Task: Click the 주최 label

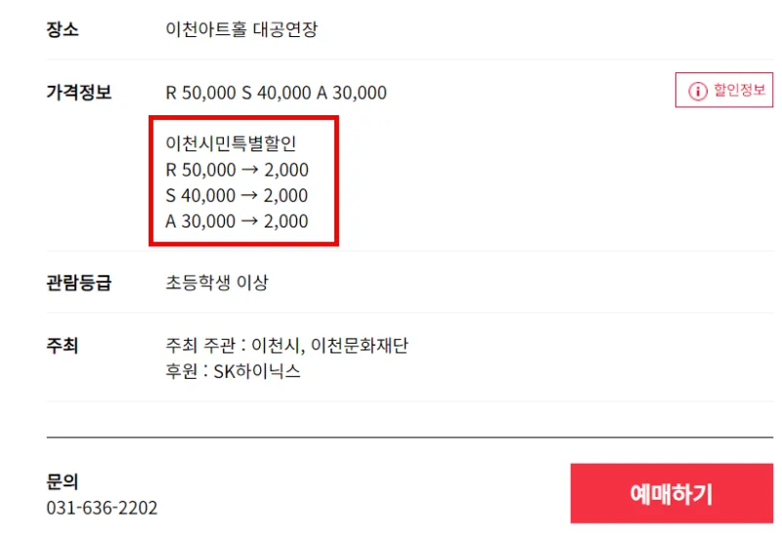Action: point(63,346)
